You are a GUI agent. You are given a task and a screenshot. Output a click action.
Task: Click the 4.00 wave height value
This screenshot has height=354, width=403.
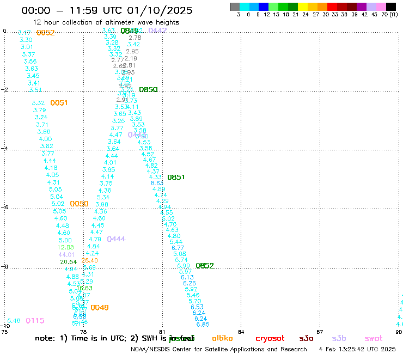tap(46, 139)
